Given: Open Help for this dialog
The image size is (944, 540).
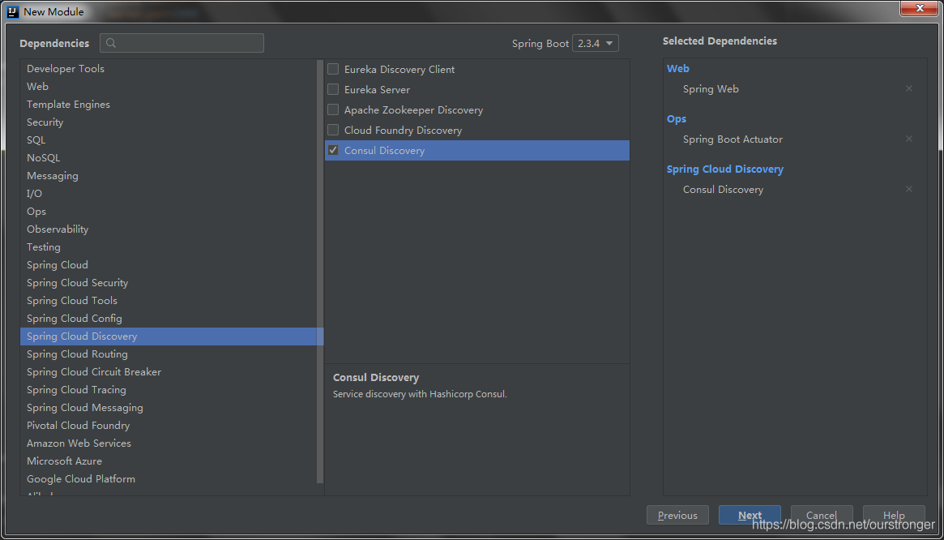Looking at the screenshot, I should (894, 516).
